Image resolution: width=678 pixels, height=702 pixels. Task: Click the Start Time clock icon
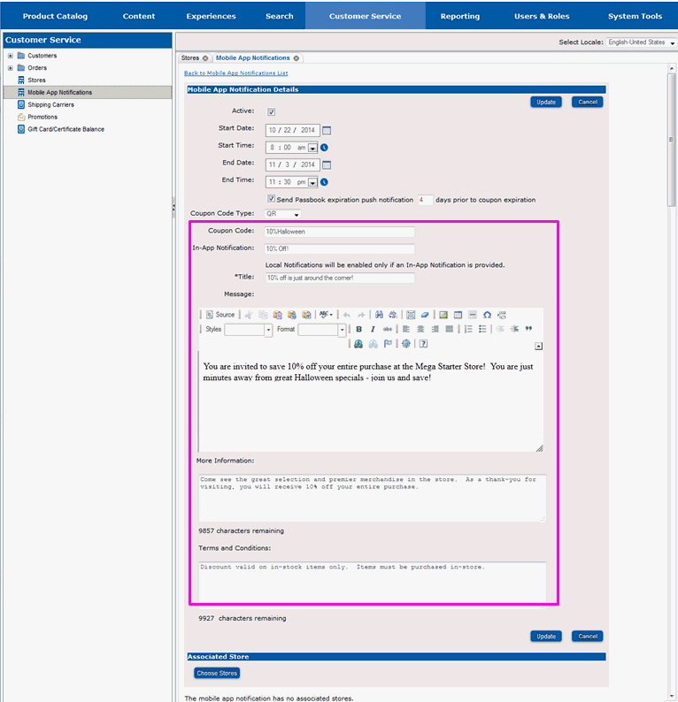tap(324, 148)
